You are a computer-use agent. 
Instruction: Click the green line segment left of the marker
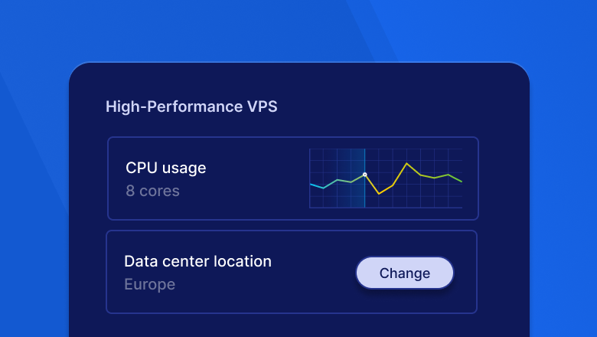[x=357, y=178]
